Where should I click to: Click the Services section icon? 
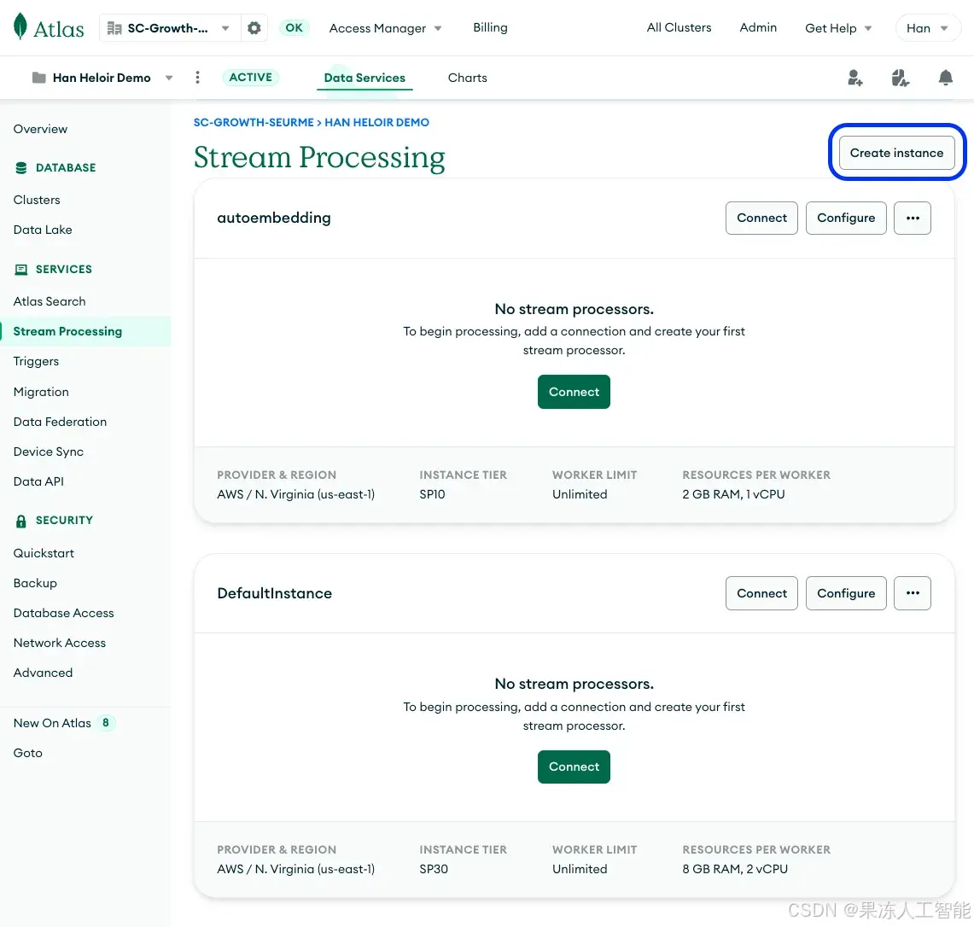point(21,269)
